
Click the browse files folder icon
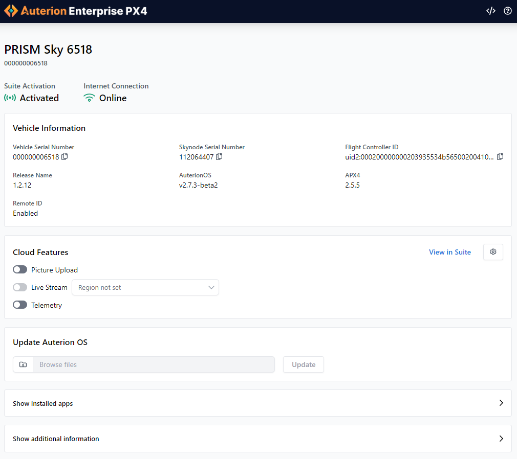click(23, 364)
